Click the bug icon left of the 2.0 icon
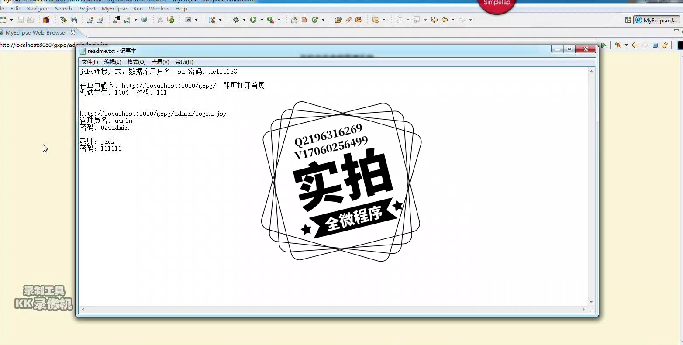Viewport: 683px width, 345px height. 63,20
